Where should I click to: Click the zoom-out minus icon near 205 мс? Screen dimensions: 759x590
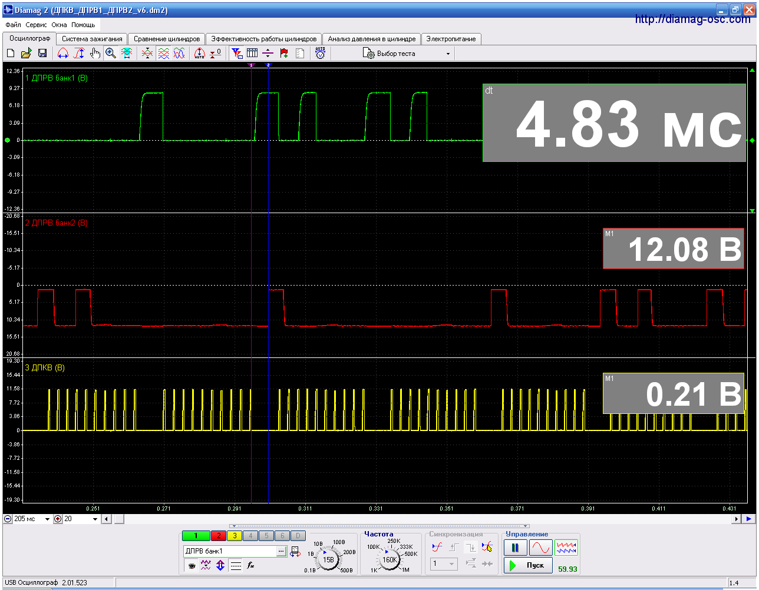click(x=8, y=519)
